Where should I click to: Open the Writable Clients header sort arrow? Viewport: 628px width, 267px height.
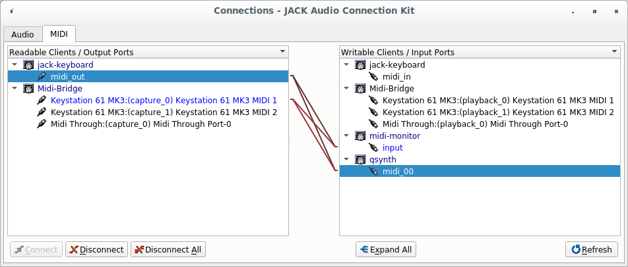[614, 51]
